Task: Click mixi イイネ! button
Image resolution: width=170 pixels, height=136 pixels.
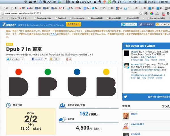Action: point(54,59)
